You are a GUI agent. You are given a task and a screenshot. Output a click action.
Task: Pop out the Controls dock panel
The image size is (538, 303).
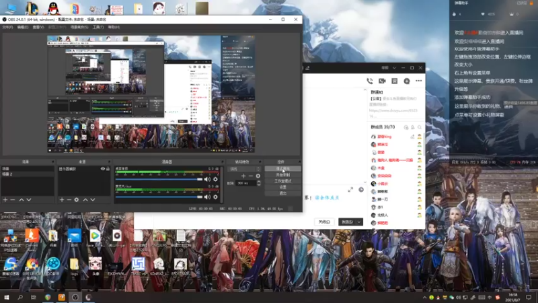[x=299, y=162]
